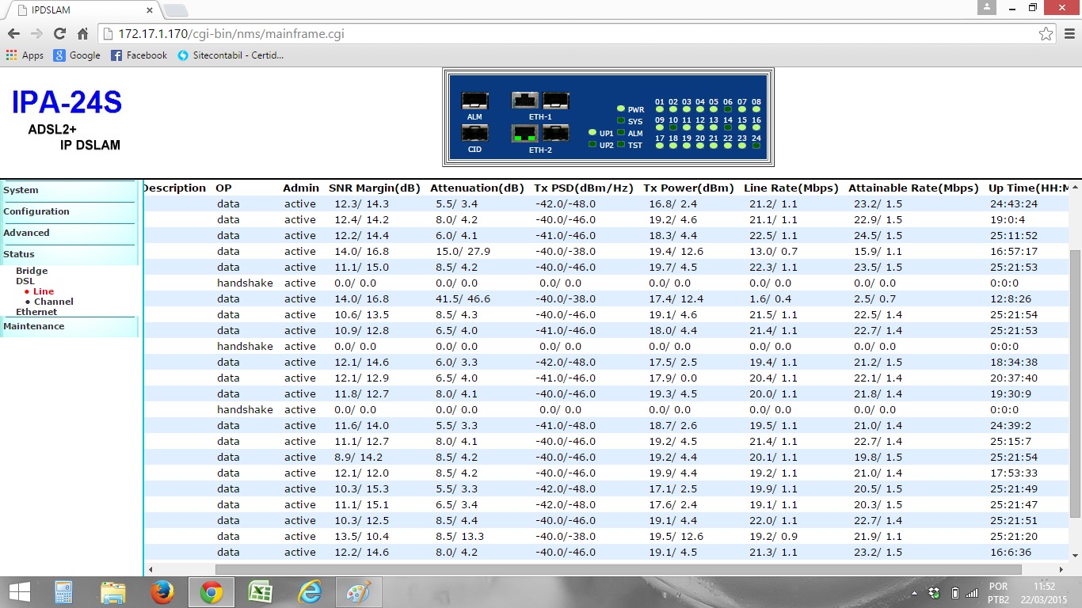Select the ETH-2 SFP slot
This screenshot has height=608, width=1082.
coord(556,133)
